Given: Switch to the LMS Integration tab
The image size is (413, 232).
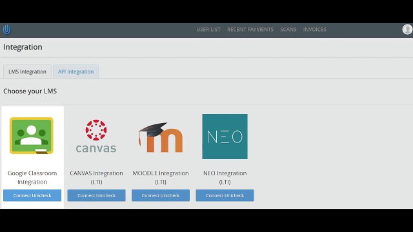Looking at the screenshot, I should [x=27, y=72].
